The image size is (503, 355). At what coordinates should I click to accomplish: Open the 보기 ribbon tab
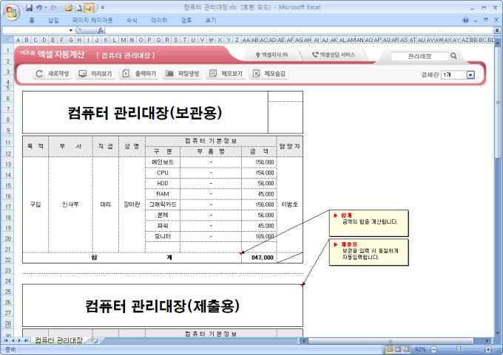coord(211,20)
